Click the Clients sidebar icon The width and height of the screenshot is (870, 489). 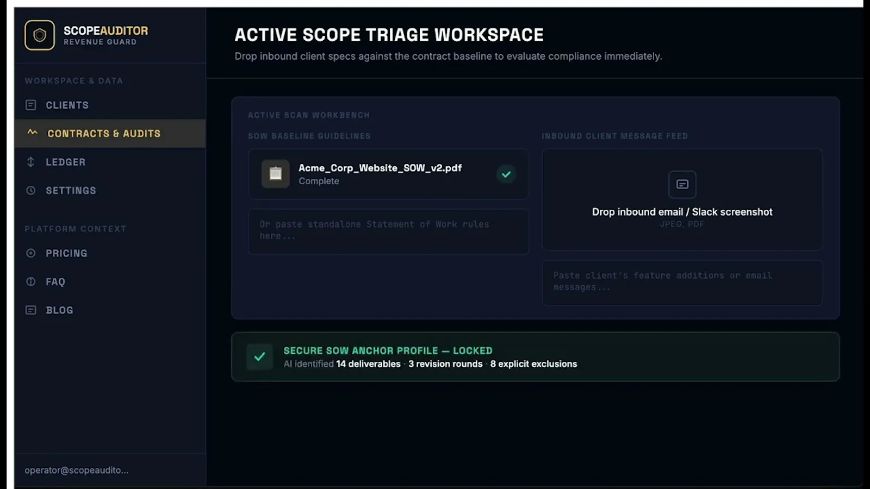(x=31, y=105)
